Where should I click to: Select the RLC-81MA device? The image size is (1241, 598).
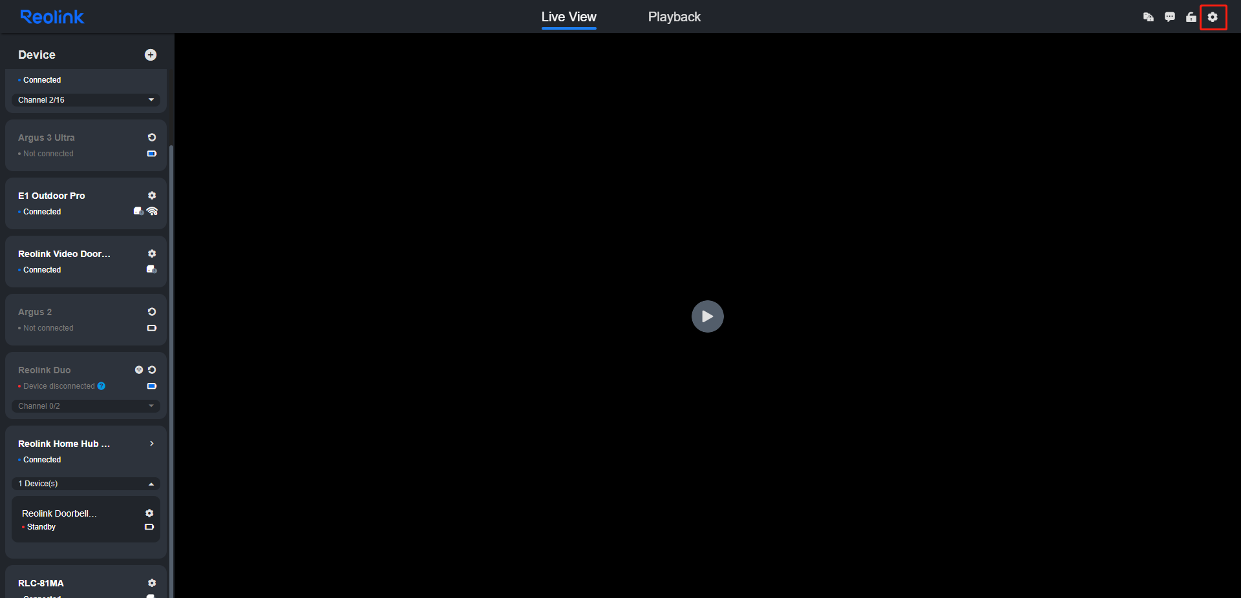[86, 582]
